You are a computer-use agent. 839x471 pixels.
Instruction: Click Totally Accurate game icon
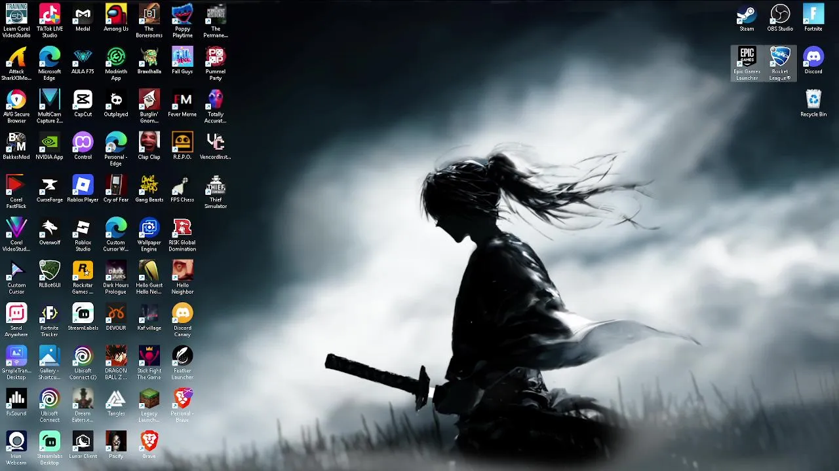pos(216,99)
